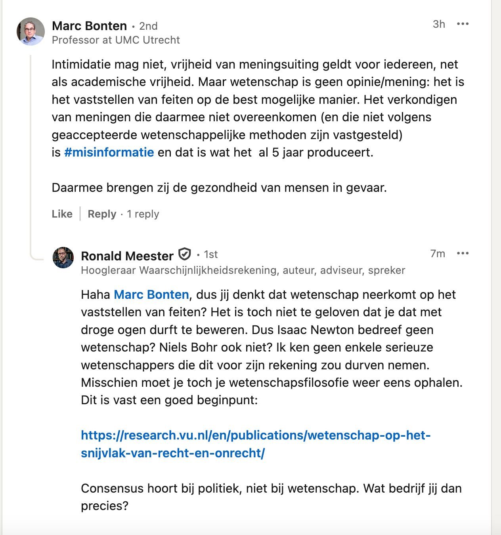501x535 pixels.
Task: Open options menu on Marc Bonten's comment
Action: [x=463, y=24]
